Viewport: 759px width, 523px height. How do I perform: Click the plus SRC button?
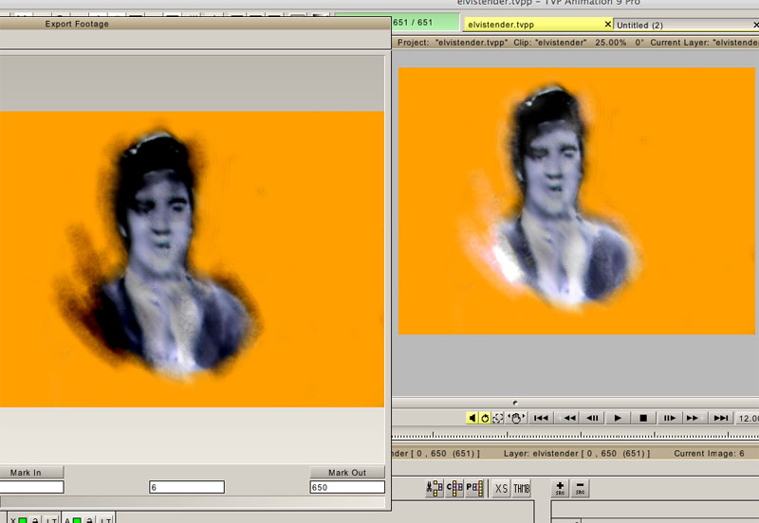point(560,489)
